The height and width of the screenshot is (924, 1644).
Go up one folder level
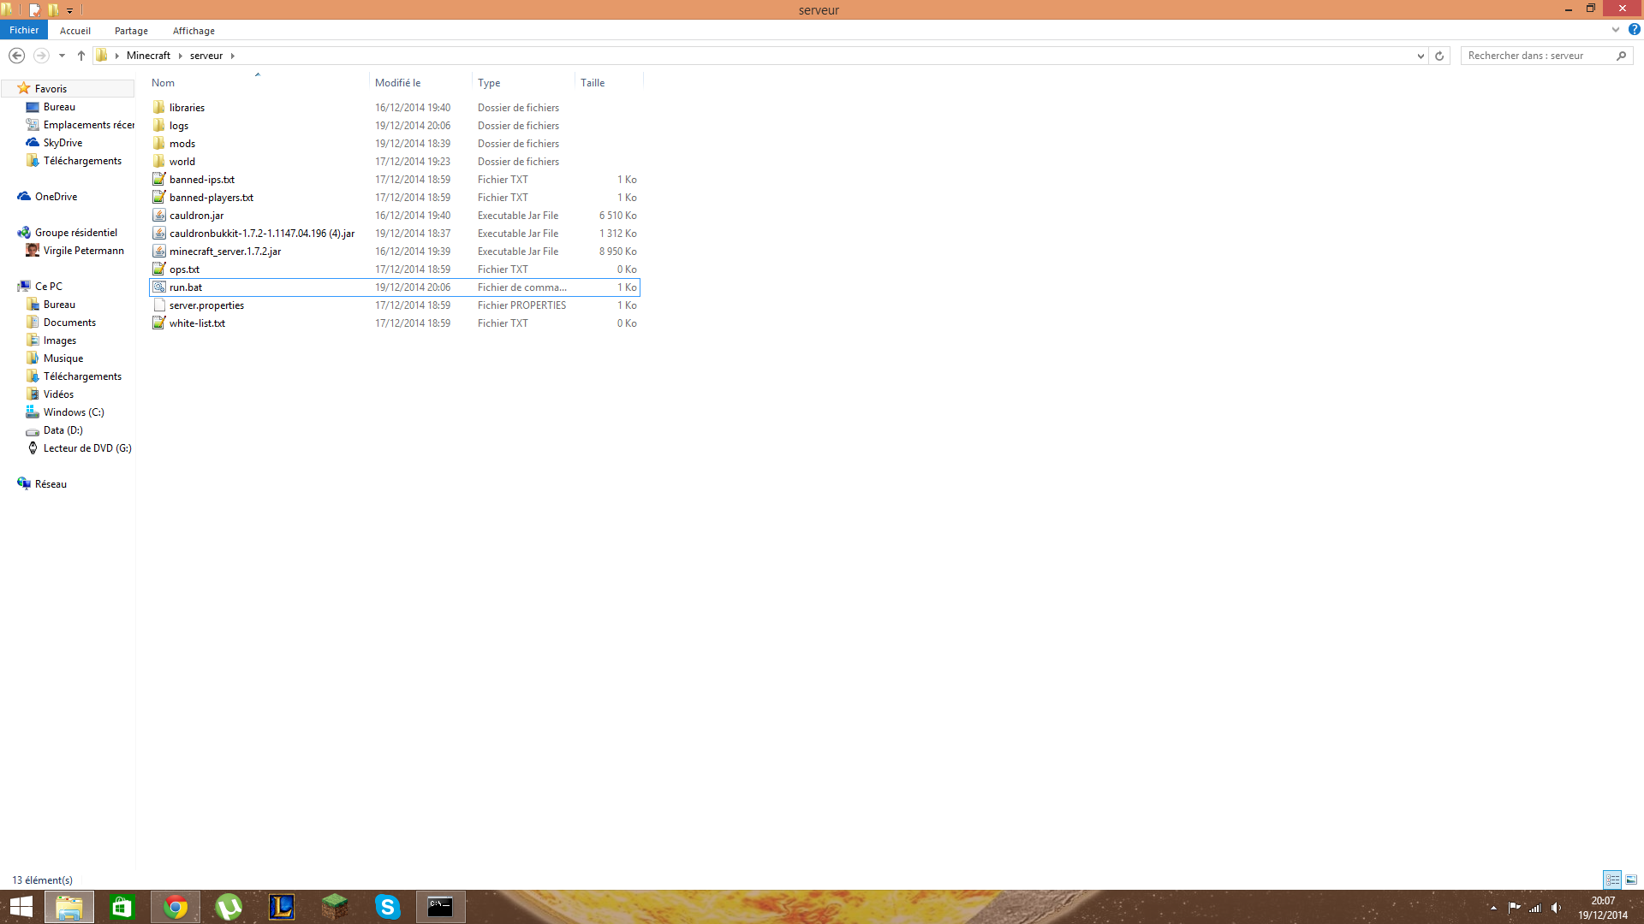(81, 56)
